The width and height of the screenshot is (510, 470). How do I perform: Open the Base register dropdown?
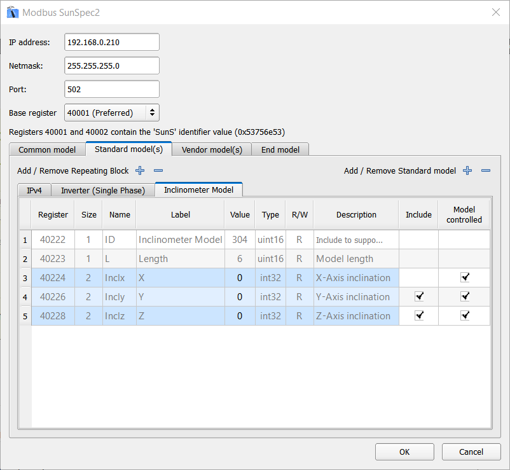pyautogui.click(x=112, y=113)
